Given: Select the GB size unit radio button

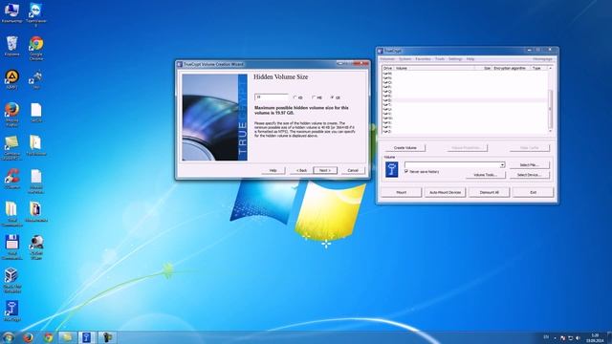Looking at the screenshot, I should coord(336,97).
